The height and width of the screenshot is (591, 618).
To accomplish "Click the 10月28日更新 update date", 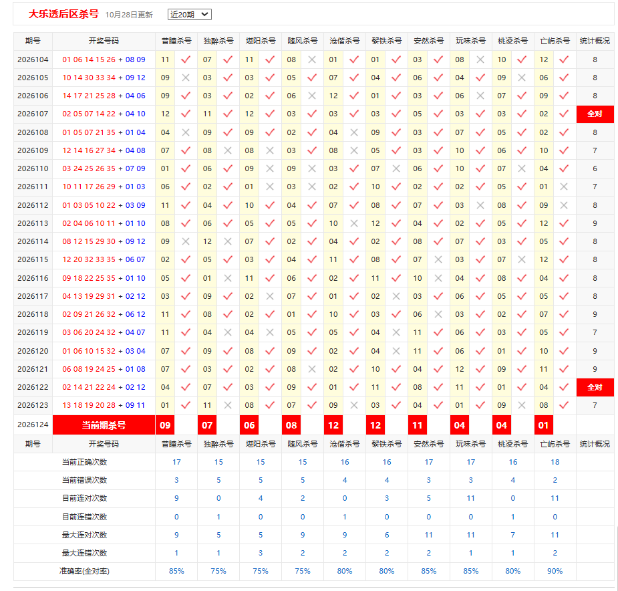I will point(129,15).
